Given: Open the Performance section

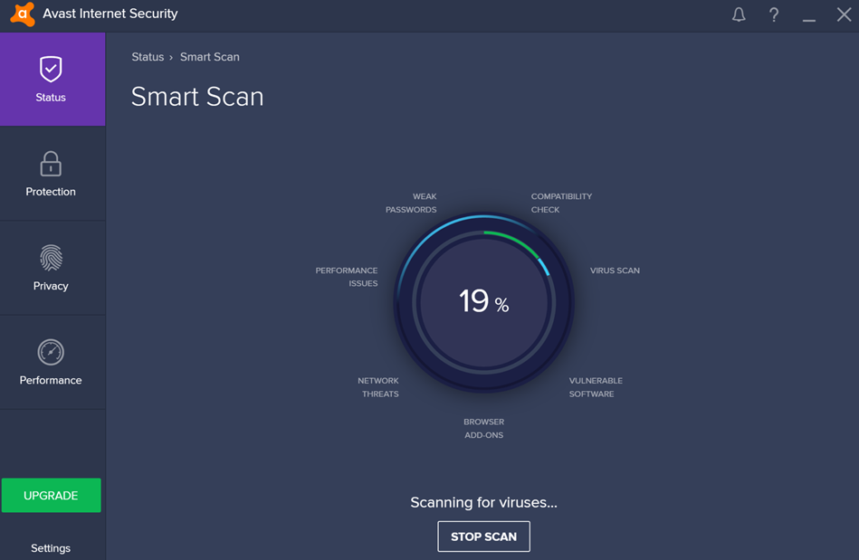Looking at the screenshot, I should pos(52,362).
